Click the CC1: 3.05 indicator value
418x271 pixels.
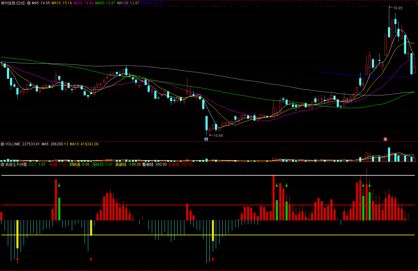click(37, 164)
